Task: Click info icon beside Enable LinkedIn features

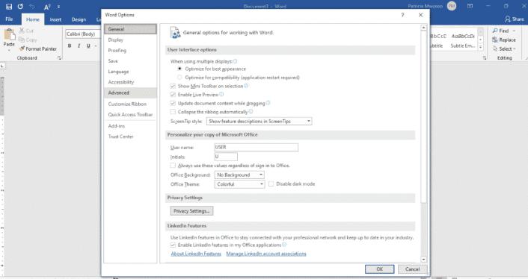Action: pyautogui.click(x=284, y=245)
